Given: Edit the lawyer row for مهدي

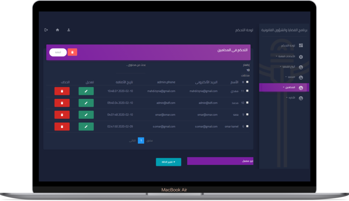Looking at the screenshot, I should coord(86,91).
